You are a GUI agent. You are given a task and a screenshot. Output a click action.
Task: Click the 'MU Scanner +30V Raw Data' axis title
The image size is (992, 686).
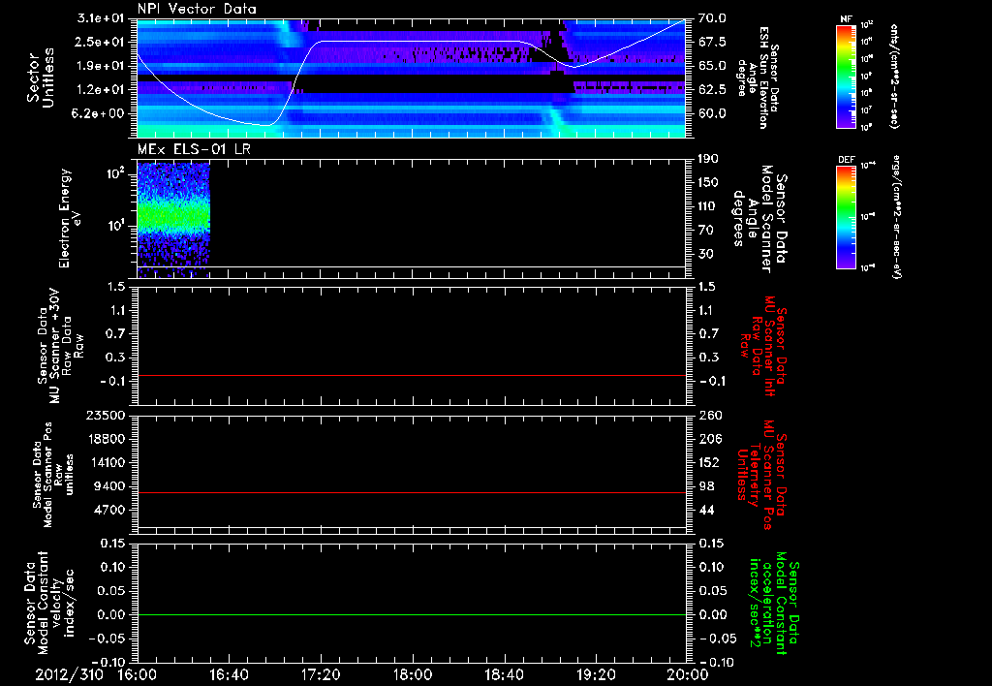[61, 346]
